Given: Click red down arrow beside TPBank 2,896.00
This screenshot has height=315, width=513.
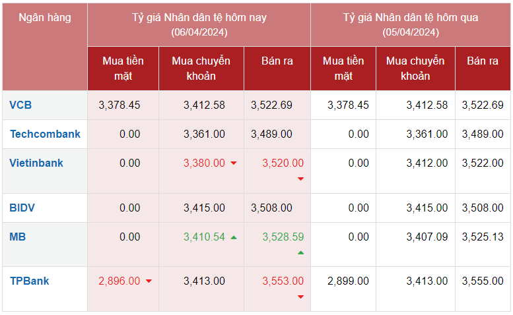Looking at the screenshot, I should (x=149, y=281).
